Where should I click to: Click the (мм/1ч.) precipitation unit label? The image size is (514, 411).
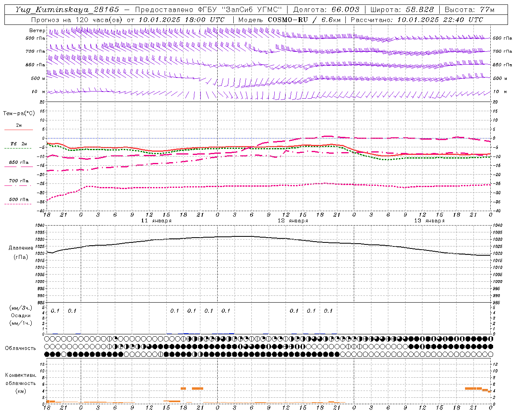click(x=21, y=323)
